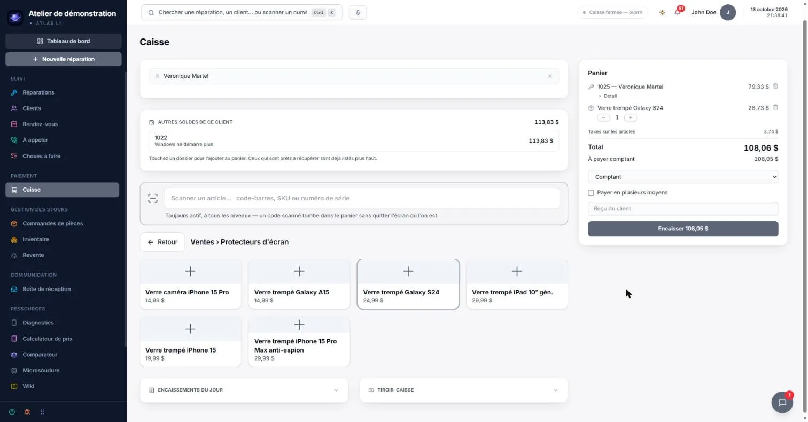Add Verre caméra iPhone 15 Pro to cart
This screenshot has width=808, height=422.
190,284
